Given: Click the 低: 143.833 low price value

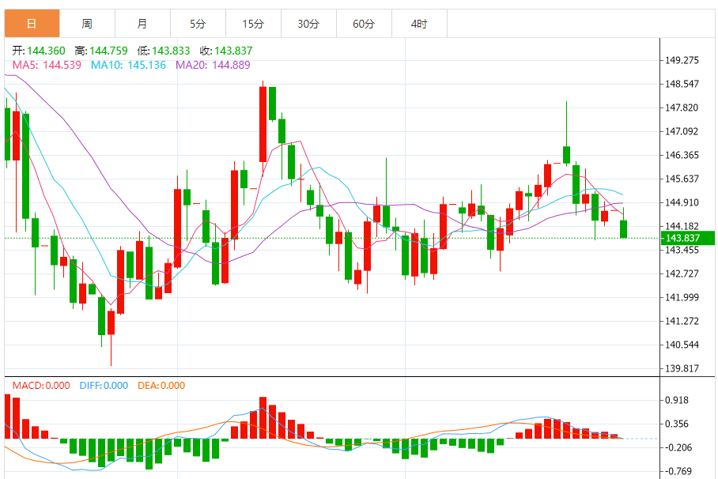Looking at the screenshot, I should coord(164,51).
